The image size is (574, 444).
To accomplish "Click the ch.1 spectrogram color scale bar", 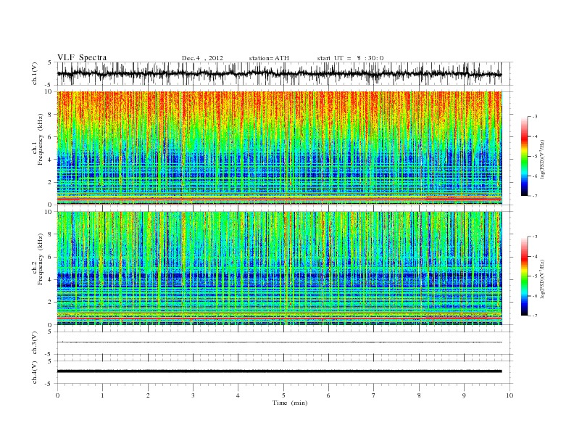I will (524, 157).
